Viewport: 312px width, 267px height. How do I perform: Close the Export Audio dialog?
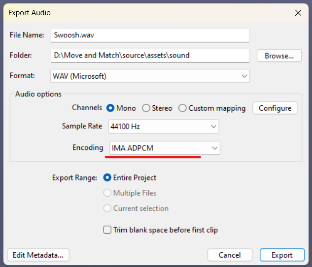[298, 13]
